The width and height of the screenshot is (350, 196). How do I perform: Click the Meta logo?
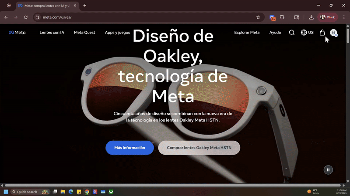tap(17, 33)
